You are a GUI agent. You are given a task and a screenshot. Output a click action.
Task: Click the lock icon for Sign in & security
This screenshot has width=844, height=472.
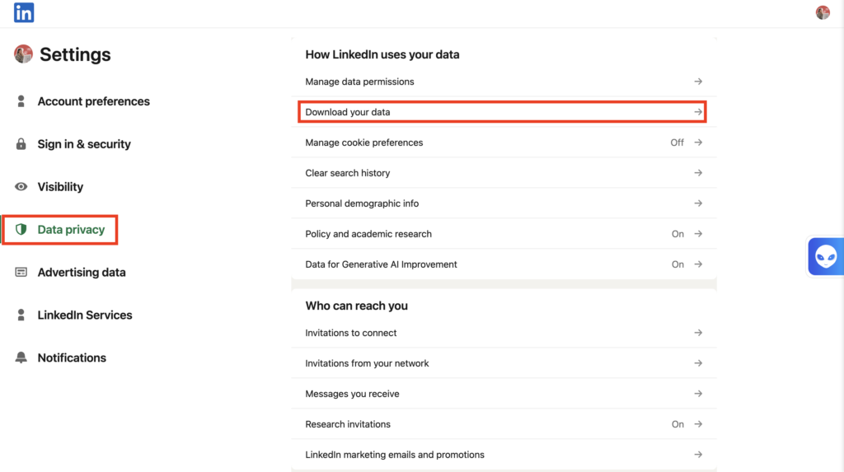click(x=21, y=143)
